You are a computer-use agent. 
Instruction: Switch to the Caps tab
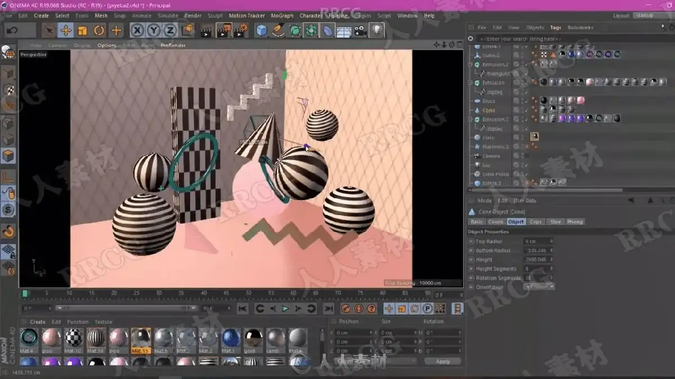[535, 222]
